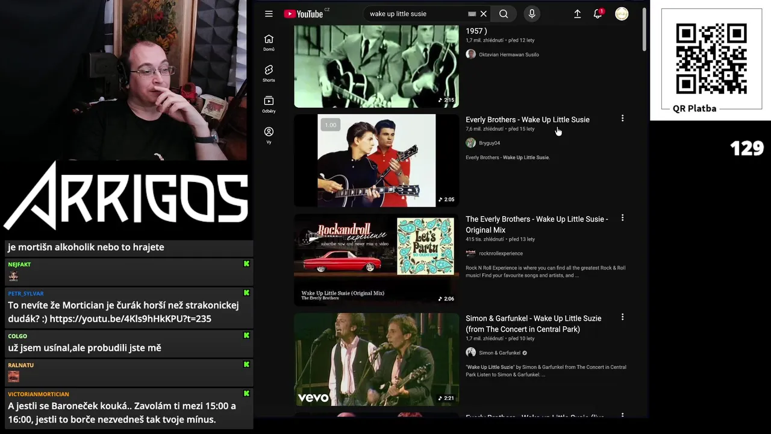This screenshot has width=771, height=434.
Task: Open Shorts in the sidebar
Action: click(x=269, y=74)
